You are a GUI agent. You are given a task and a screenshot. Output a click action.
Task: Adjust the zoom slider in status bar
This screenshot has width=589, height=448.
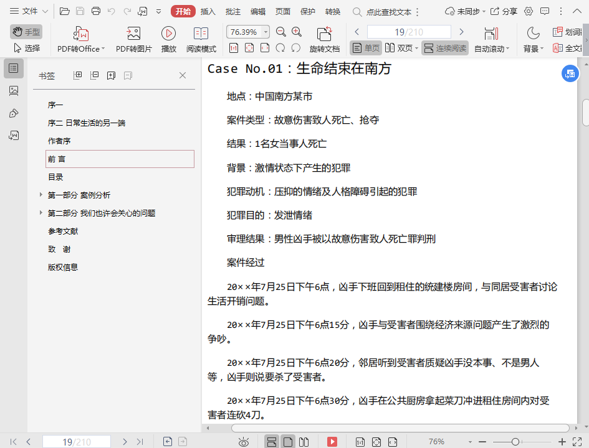(x=515, y=442)
